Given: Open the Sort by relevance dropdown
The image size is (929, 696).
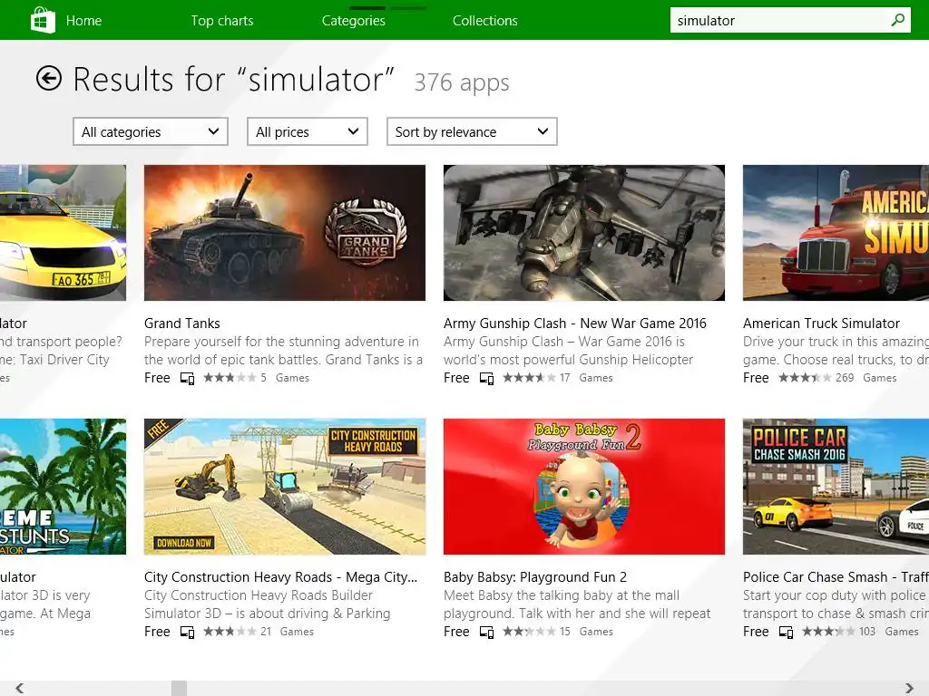Looking at the screenshot, I should 472,131.
